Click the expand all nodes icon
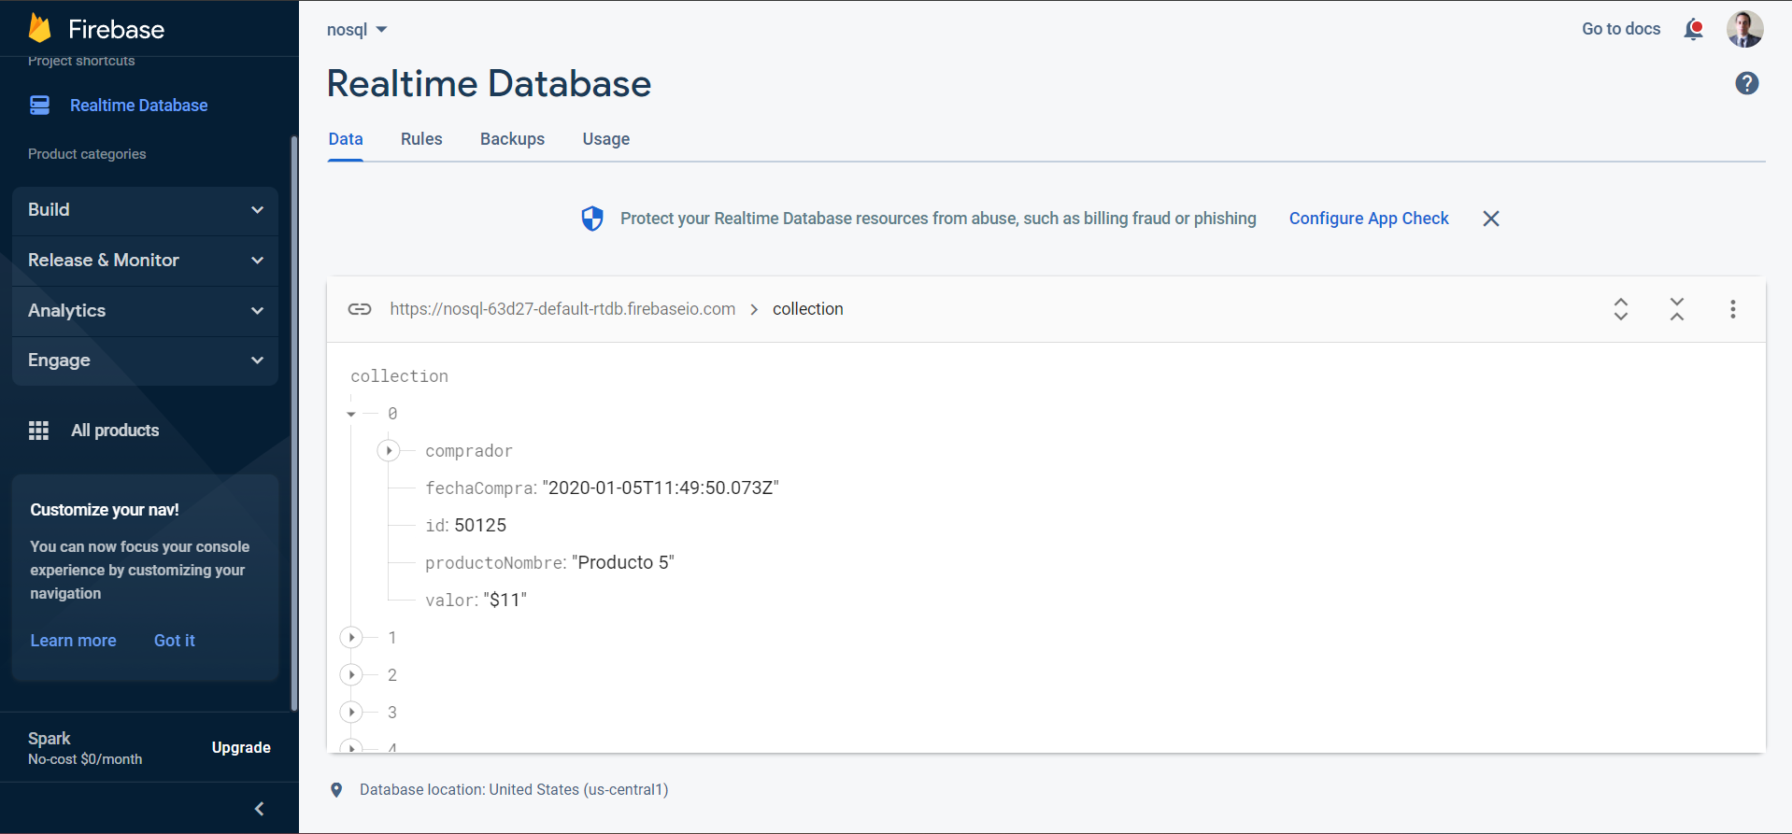Screen dimensions: 1792x834 1621,309
